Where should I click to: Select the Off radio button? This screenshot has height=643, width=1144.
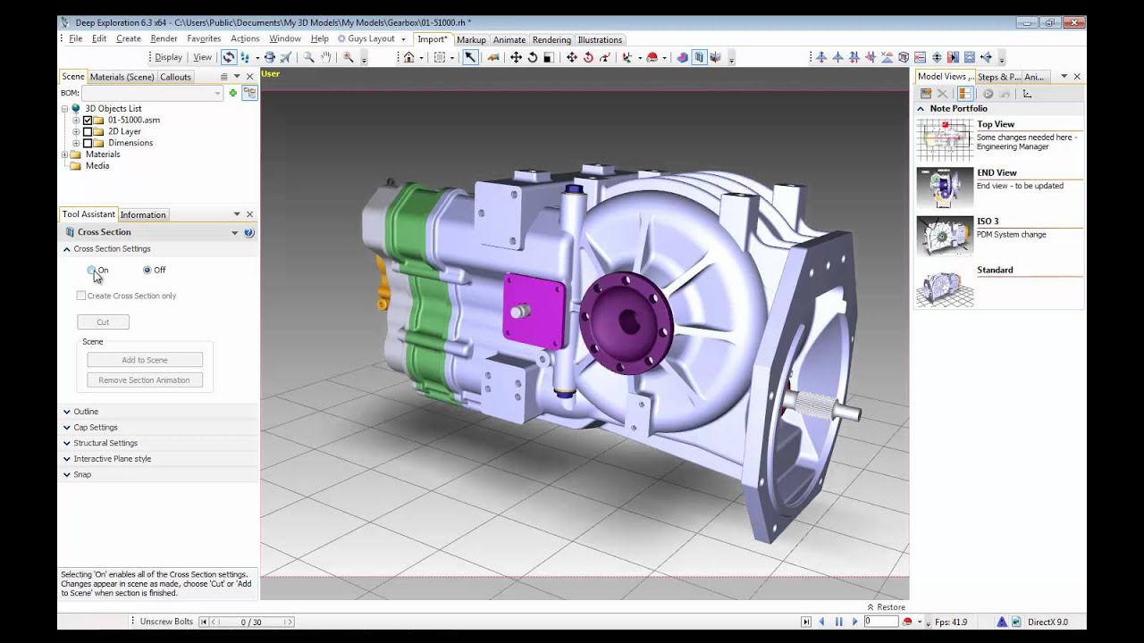pos(147,270)
